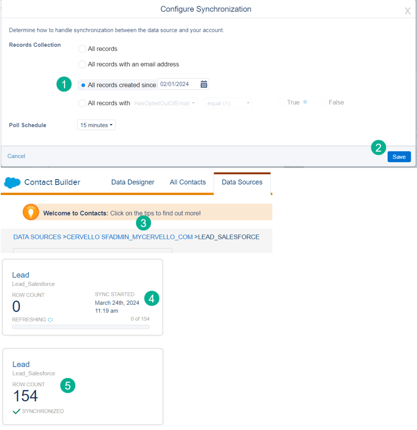Click the green Synchronized checkmark icon

[x=16, y=412]
